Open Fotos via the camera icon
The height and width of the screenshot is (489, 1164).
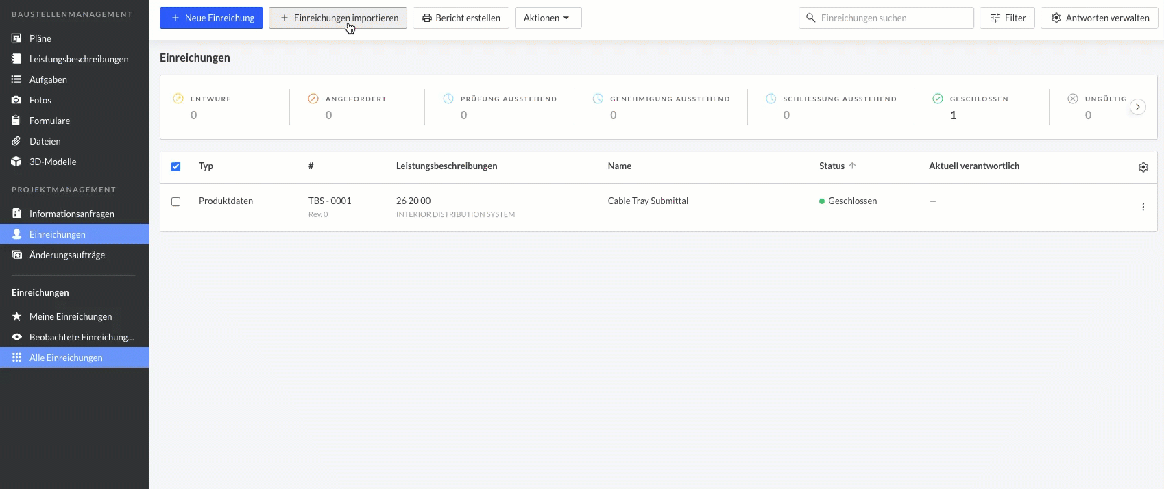point(16,100)
